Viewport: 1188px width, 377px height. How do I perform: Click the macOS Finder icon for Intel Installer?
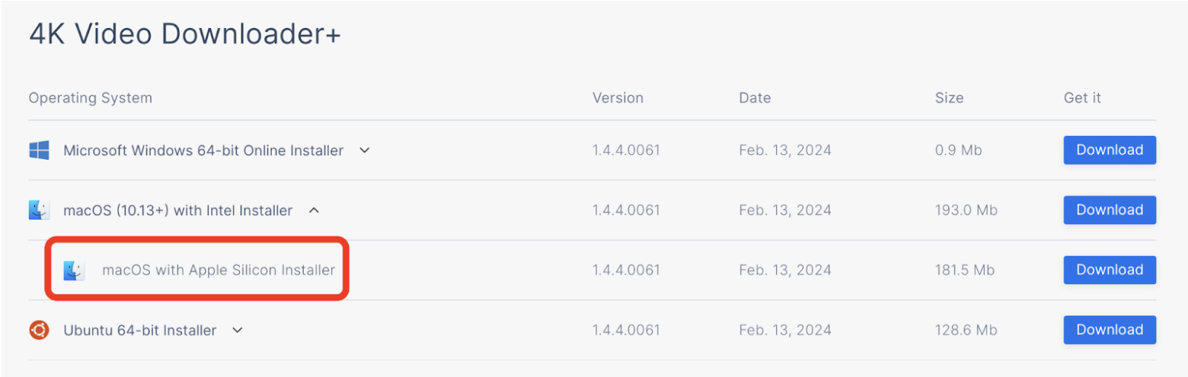tap(39, 211)
